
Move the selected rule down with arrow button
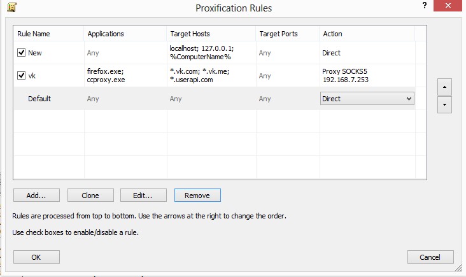click(x=444, y=104)
